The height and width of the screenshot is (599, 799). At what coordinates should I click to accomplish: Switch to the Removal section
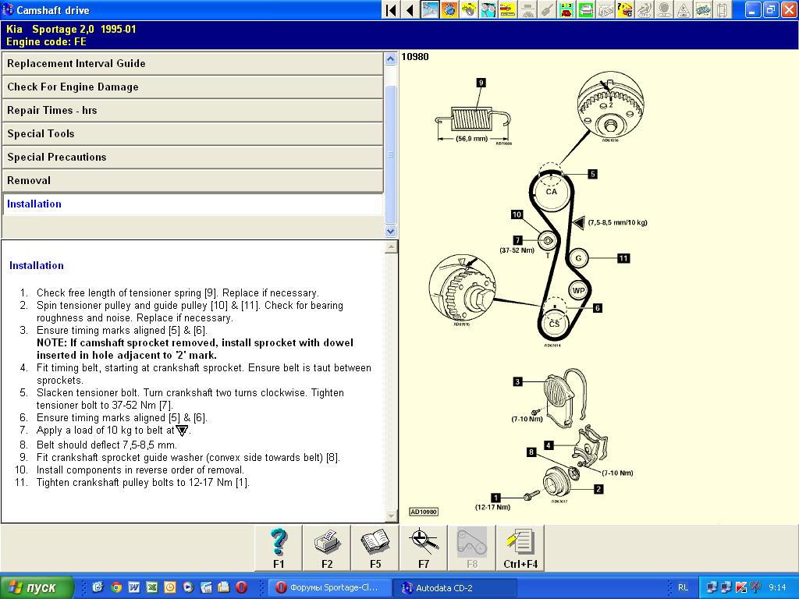click(x=193, y=181)
